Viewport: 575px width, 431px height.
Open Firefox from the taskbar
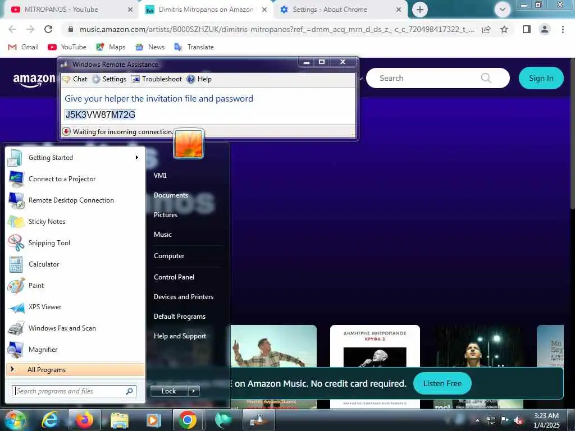(x=84, y=420)
